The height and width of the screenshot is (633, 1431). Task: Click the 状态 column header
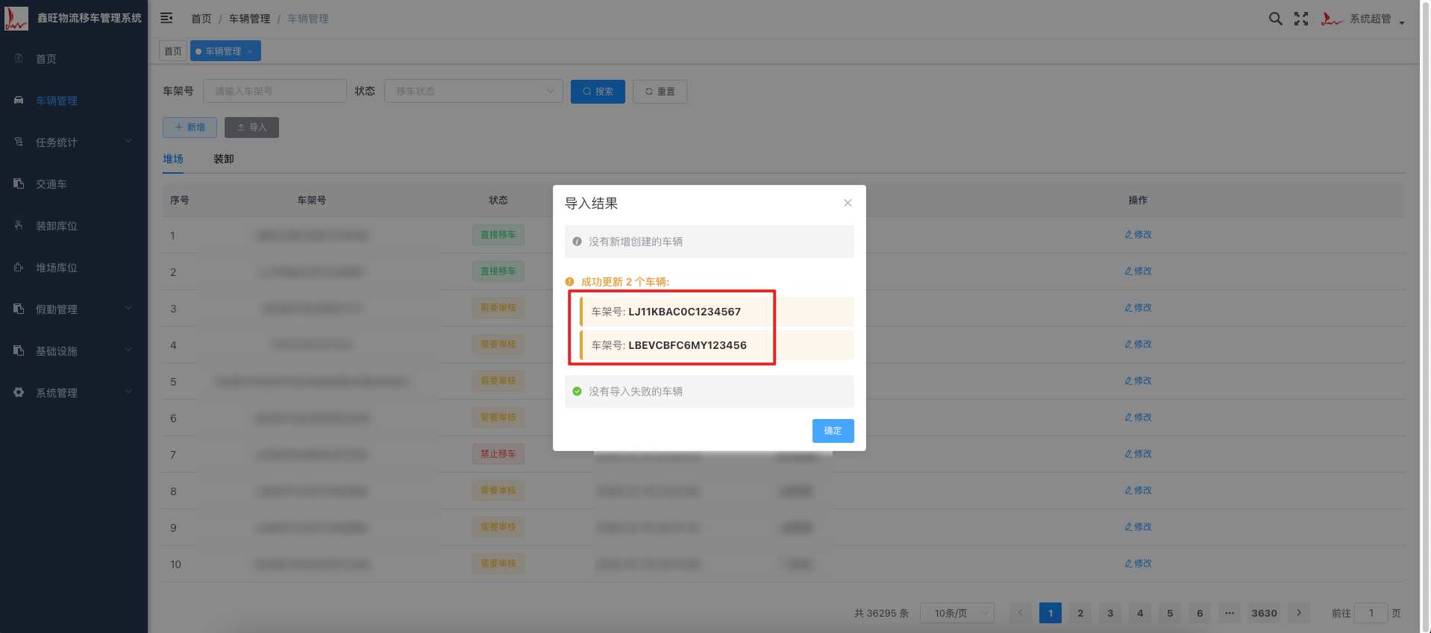pos(498,201)
